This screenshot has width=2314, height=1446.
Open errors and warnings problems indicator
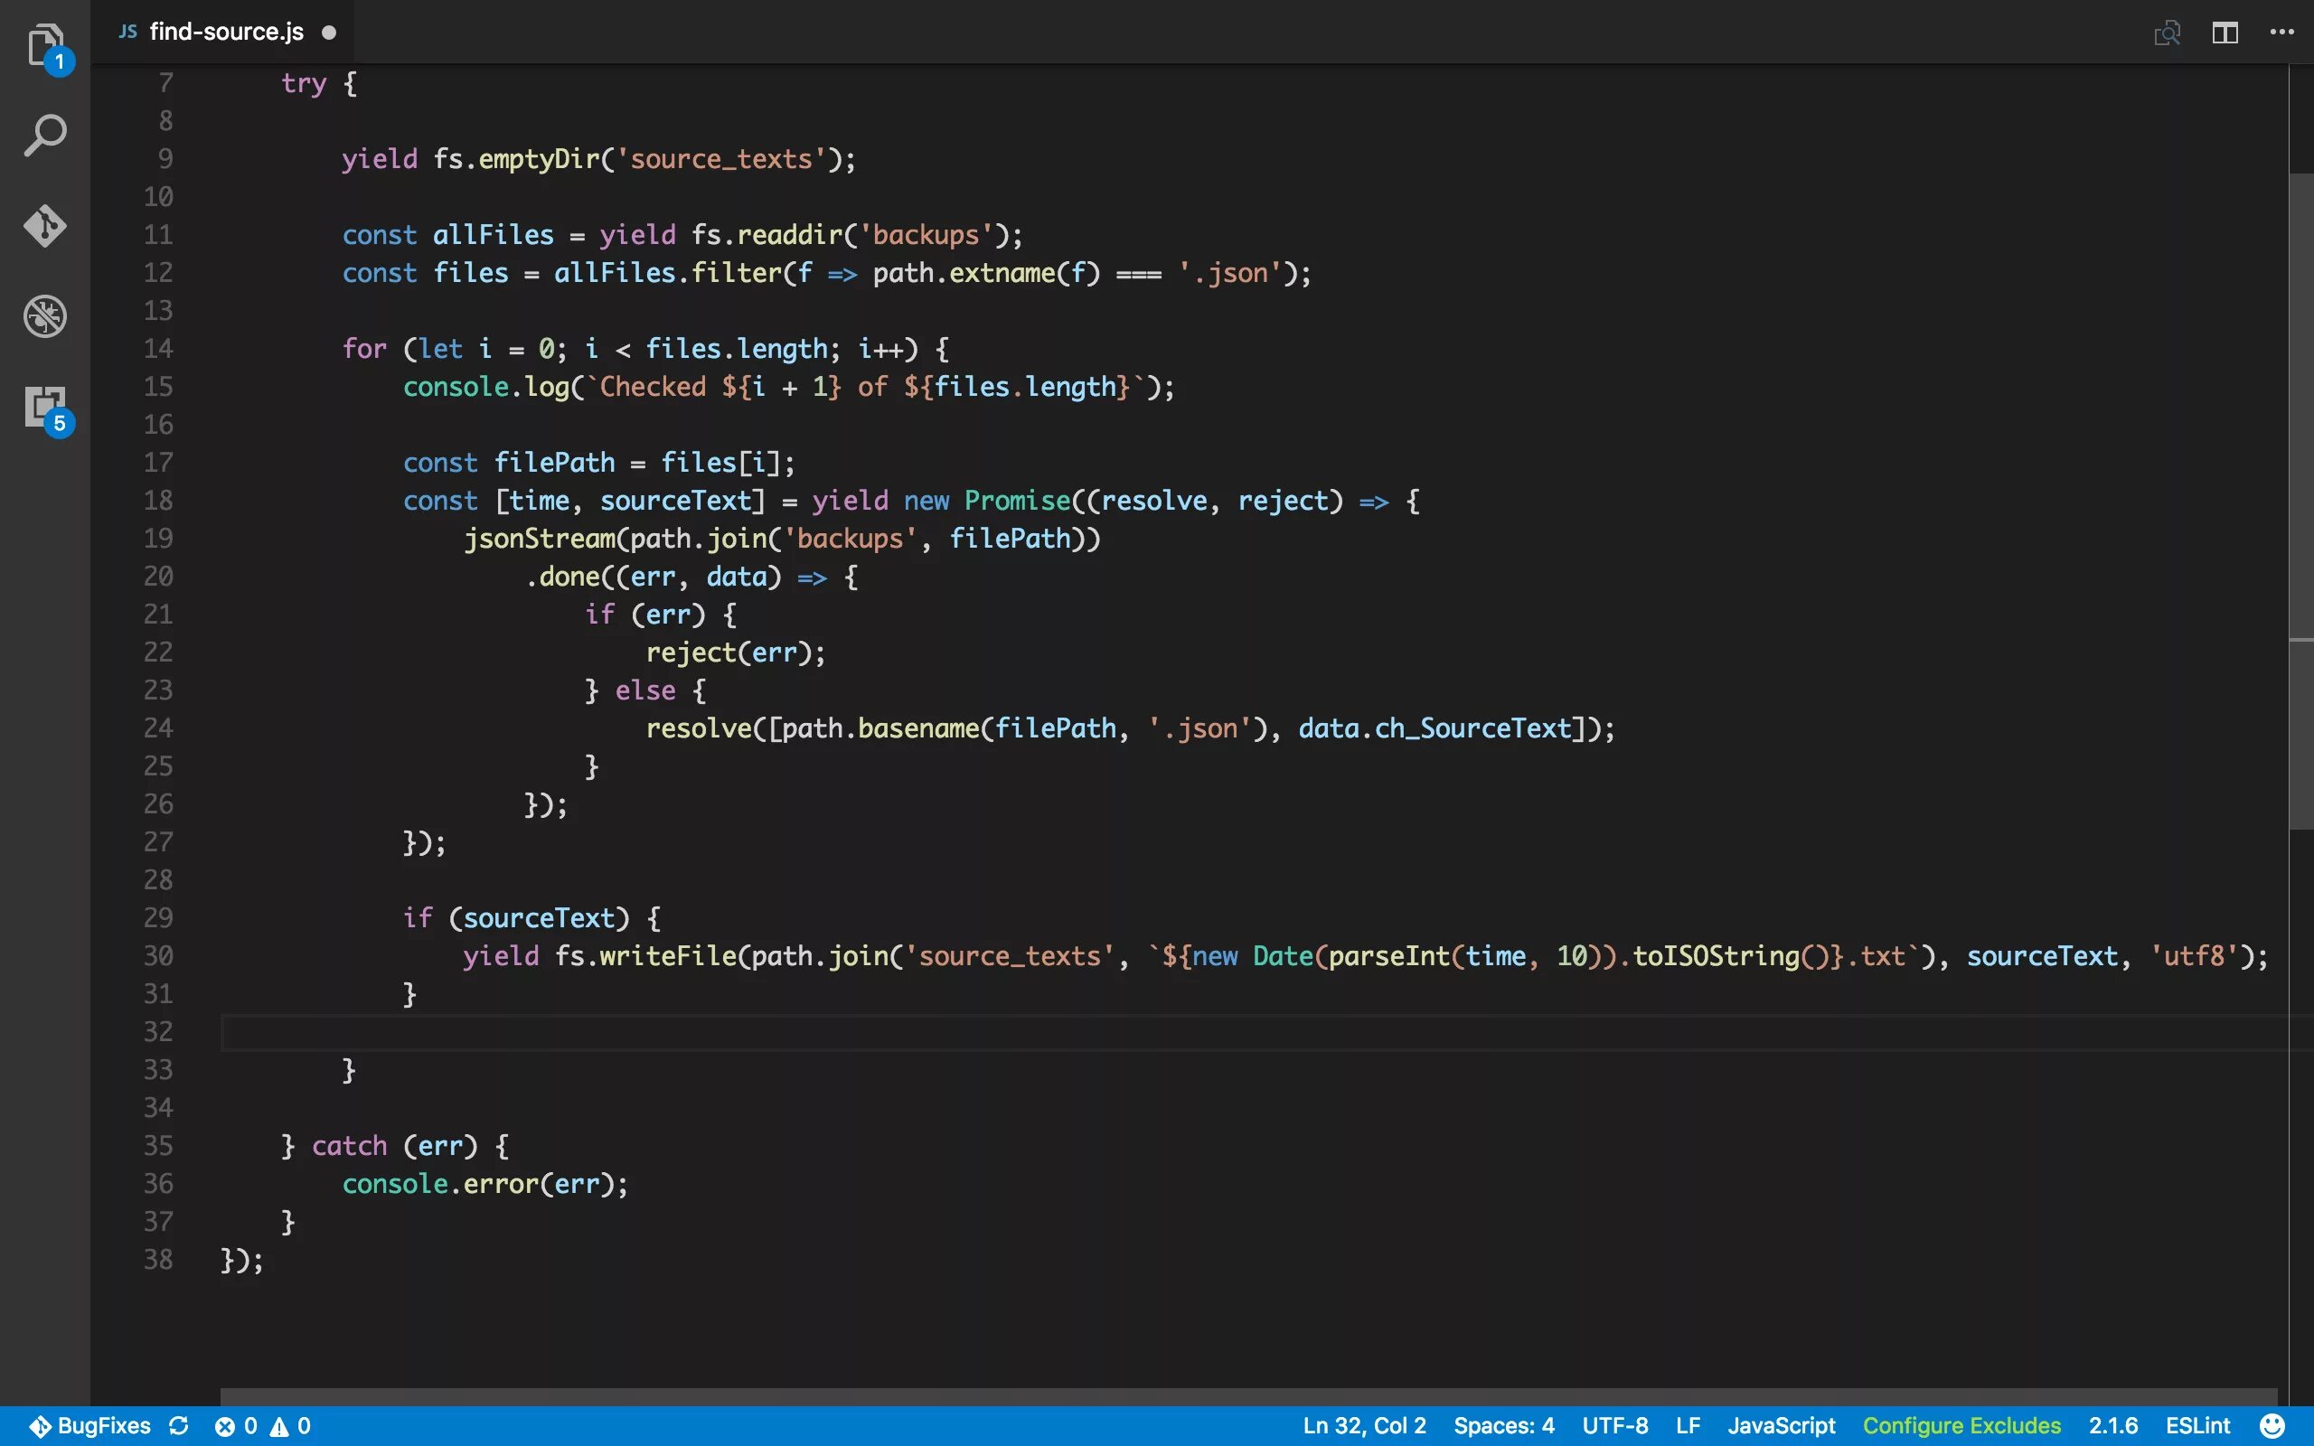coord(263,1426)
